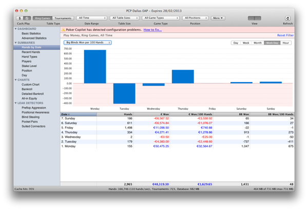Open Preflop Aggression leak detector
308x210 pixels.
point(34,108)
